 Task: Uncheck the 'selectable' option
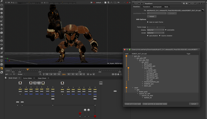[166, 30]
